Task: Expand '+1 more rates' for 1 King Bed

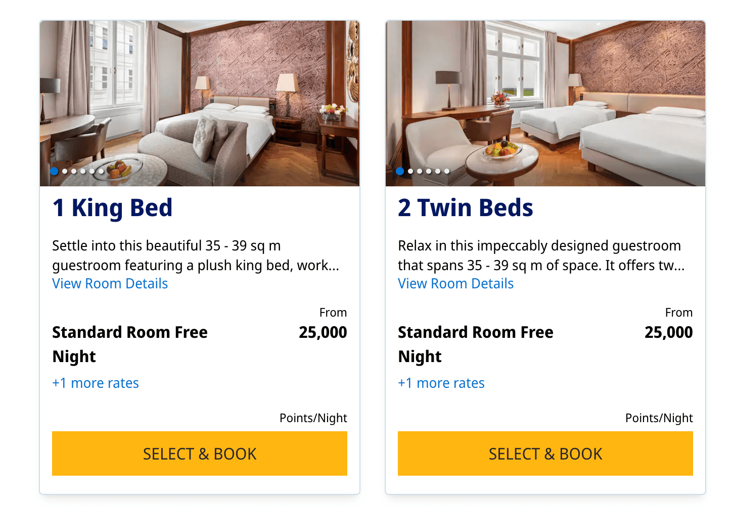Action: tap(96, 383)
